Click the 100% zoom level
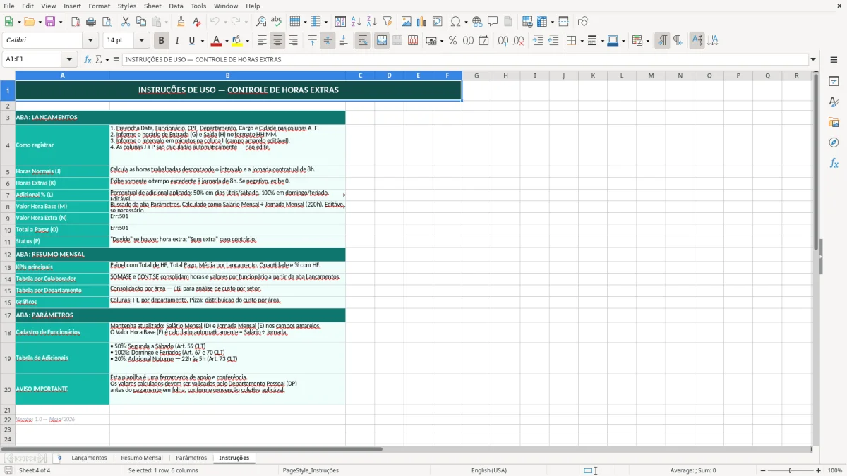847x476 pixels. coord(834,470)
